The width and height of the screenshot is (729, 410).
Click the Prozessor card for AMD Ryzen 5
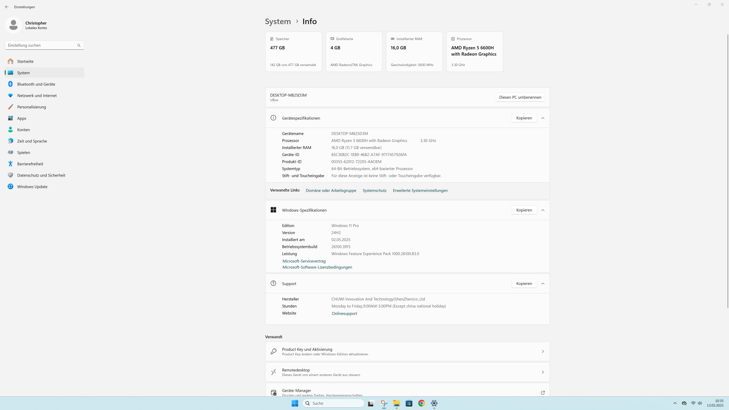475,52
